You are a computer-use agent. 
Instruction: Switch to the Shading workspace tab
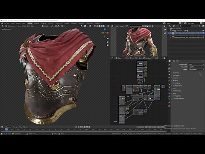point(67,24)
